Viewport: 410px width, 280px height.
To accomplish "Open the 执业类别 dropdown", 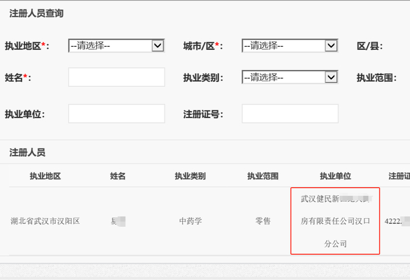I will click(x=290, y=77).
